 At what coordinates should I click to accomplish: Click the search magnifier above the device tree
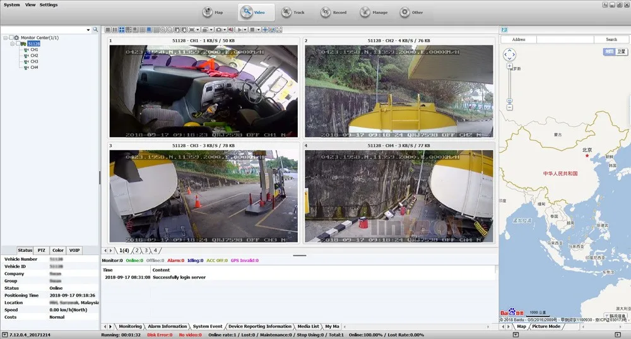[x=95, y=30]
